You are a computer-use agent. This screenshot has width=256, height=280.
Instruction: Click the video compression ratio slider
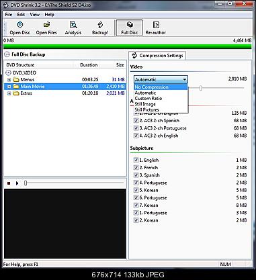click(x=201, y=88)
